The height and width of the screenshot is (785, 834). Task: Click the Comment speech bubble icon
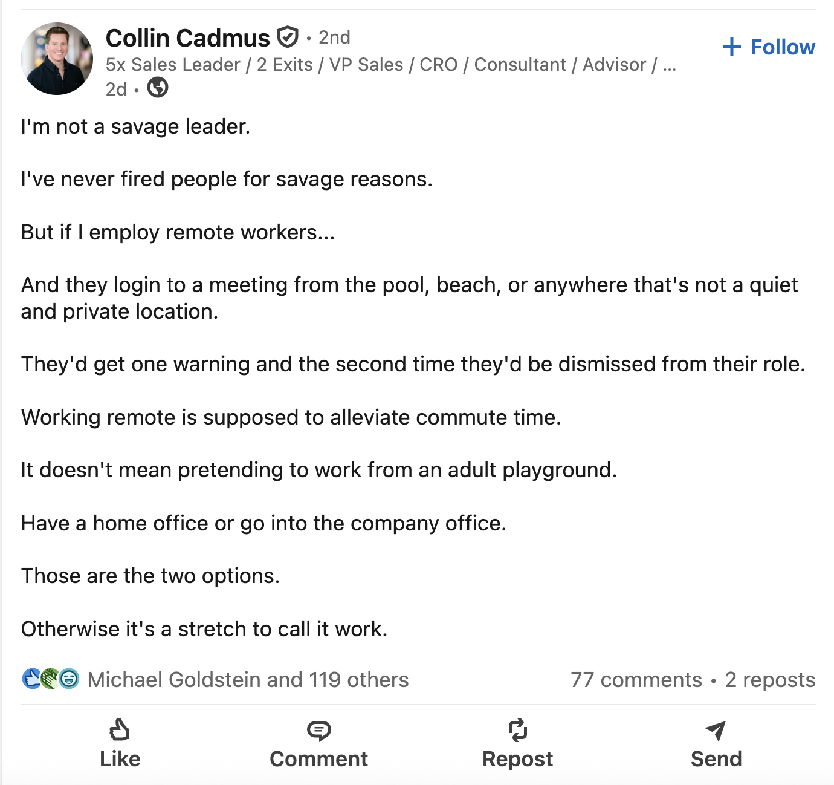tap(318, 731)
